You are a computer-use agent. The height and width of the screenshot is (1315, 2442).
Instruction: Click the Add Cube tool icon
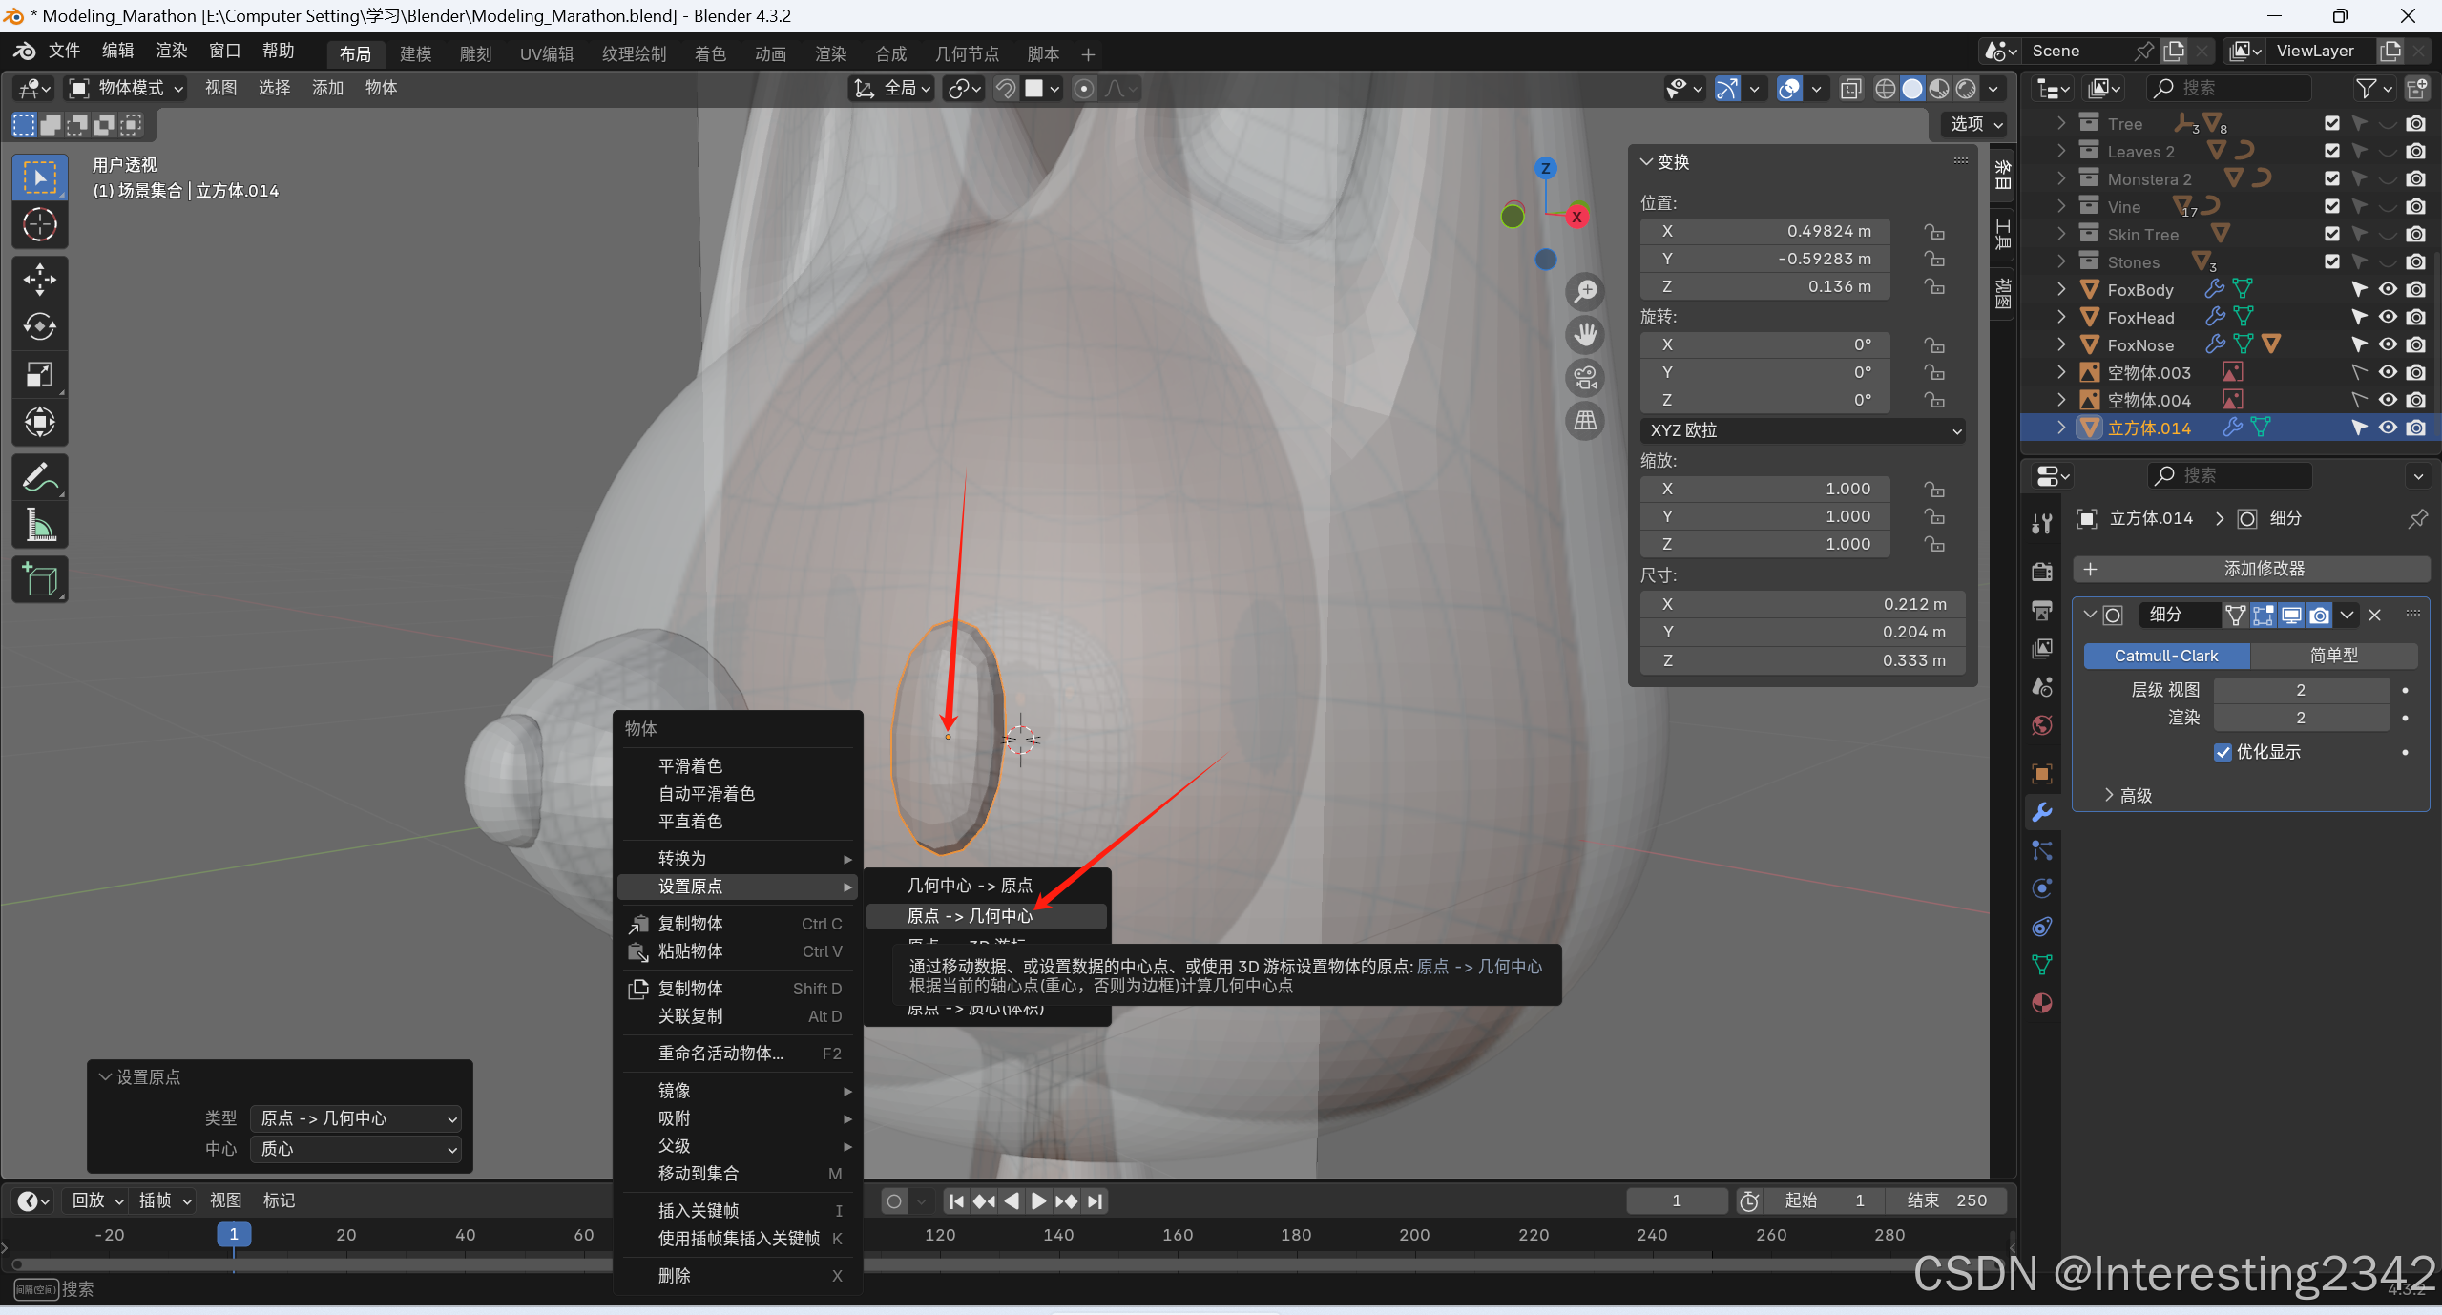pos(39,579)
